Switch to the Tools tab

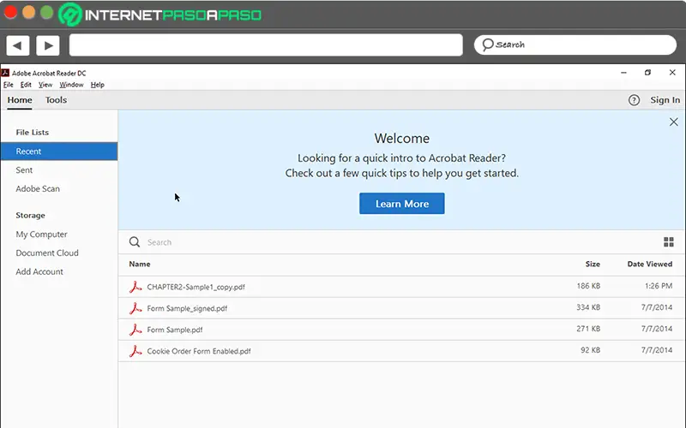[56, 100]
